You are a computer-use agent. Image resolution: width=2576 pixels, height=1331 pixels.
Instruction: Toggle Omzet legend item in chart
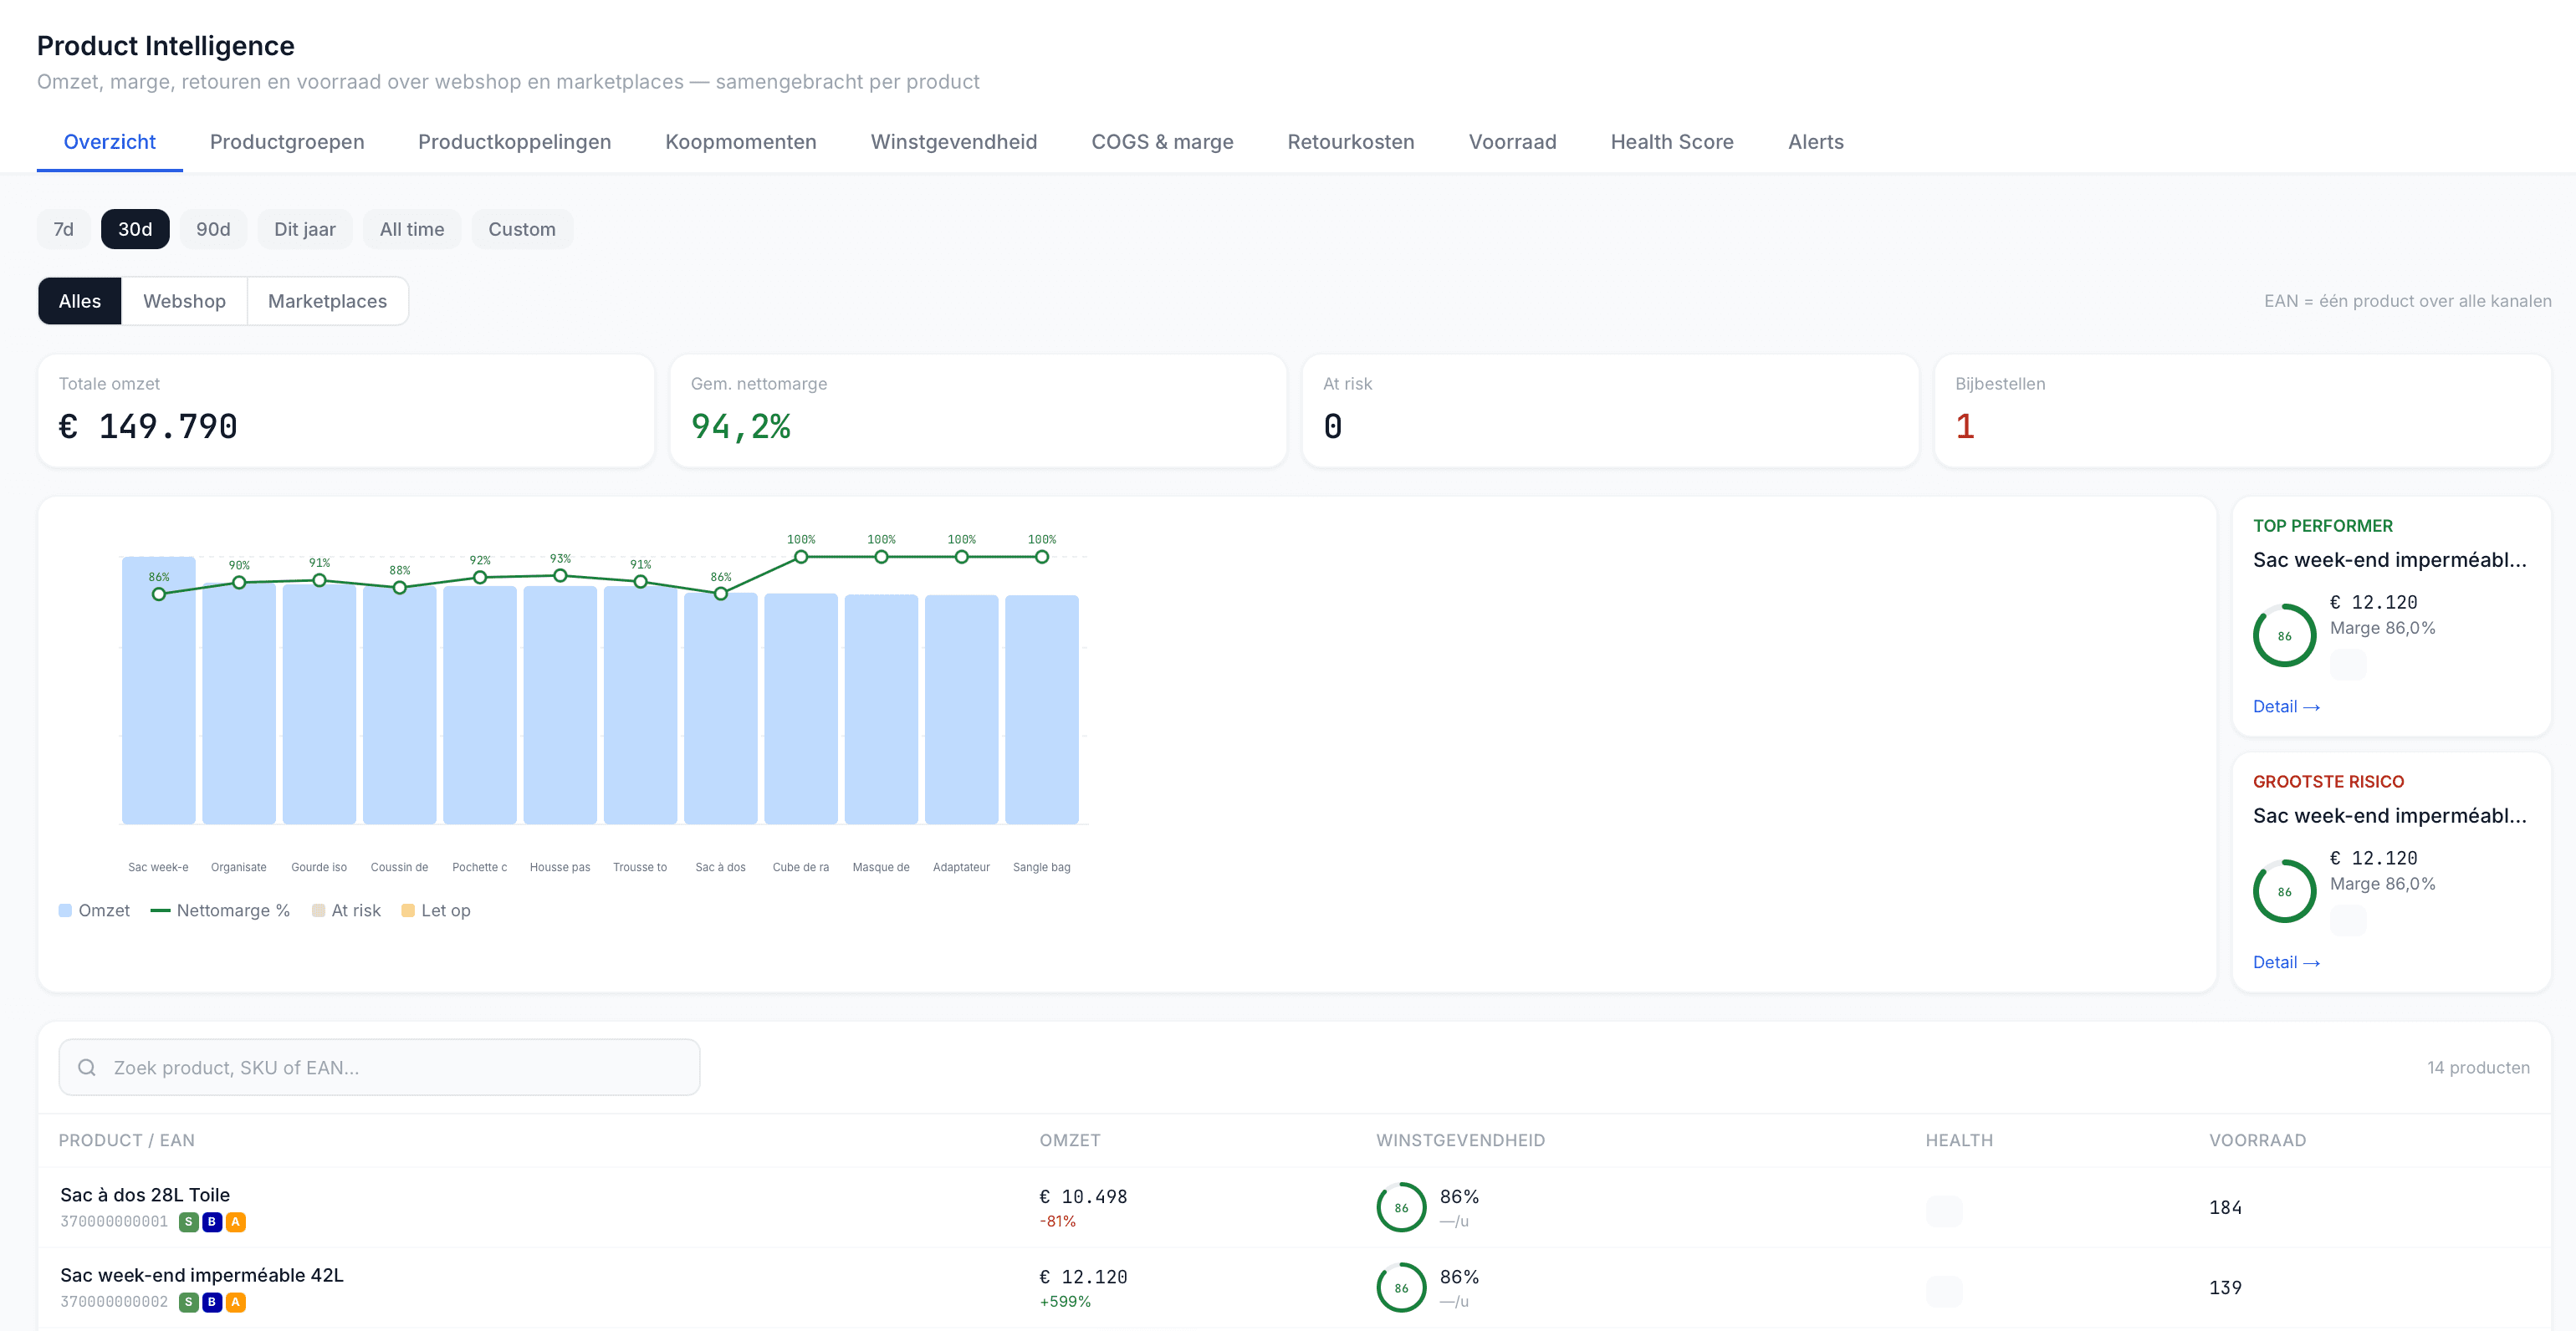(94, 910)
